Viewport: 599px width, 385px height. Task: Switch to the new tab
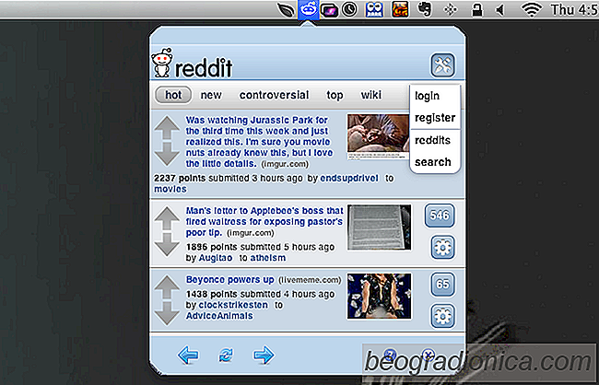click(x=211, y=95)
